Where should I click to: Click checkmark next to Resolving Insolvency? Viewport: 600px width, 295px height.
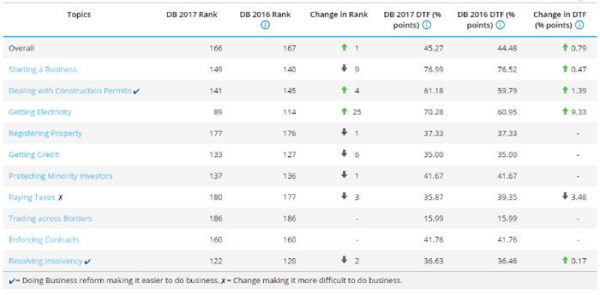pos(88,262)
